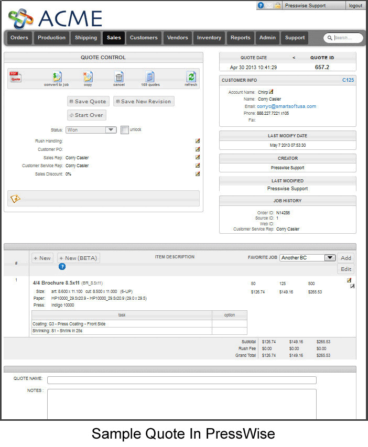This screenshot has height=447, width=368.
Task: Click the 4/4 Brochure 8.5x11 item title
Action: click(56, 283)
